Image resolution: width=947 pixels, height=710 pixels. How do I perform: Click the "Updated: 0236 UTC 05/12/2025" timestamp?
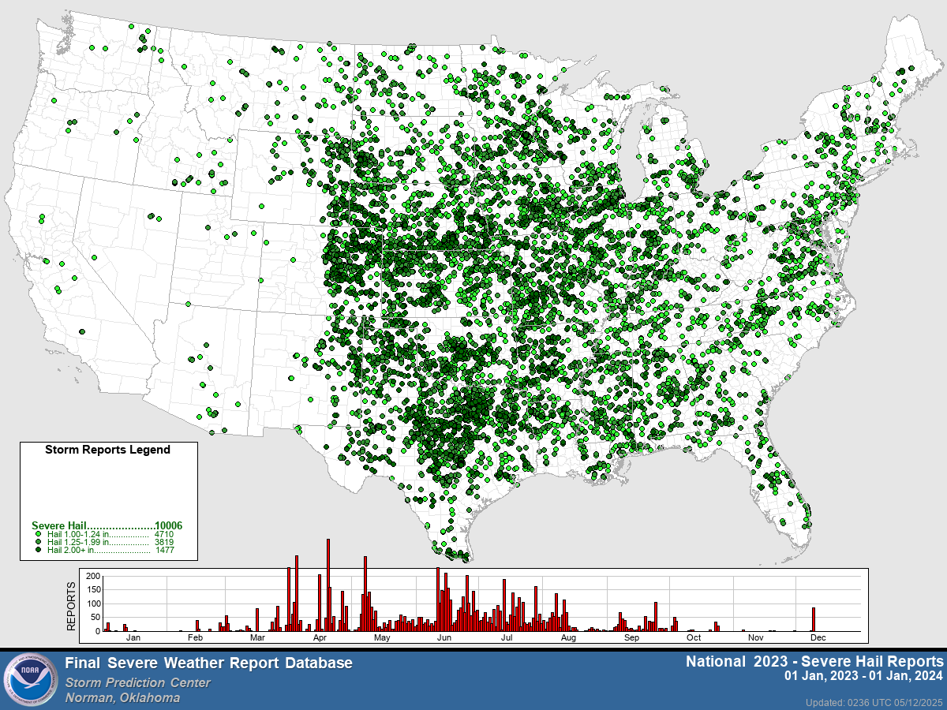[875, 702]
